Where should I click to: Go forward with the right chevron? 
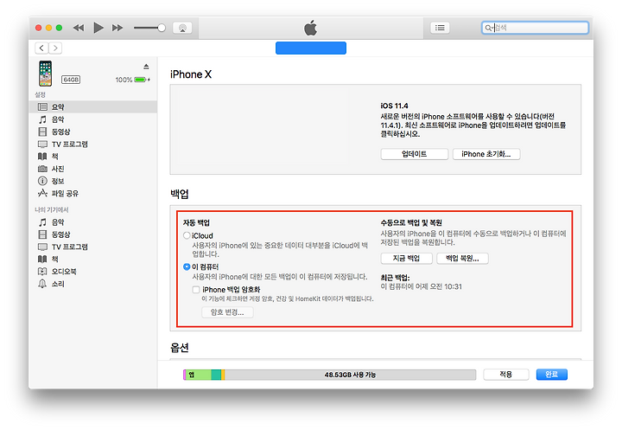click(55, 48)
